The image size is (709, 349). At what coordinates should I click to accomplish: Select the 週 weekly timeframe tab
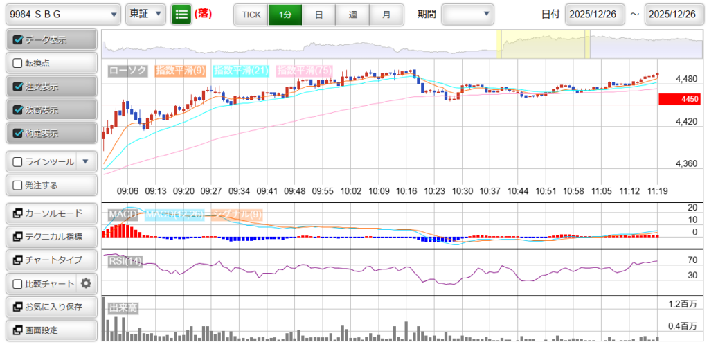click(x=353, y=15)
